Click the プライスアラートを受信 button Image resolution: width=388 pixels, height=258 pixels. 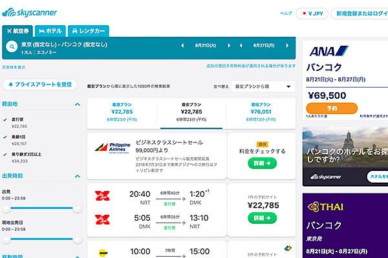coord(39,84)
